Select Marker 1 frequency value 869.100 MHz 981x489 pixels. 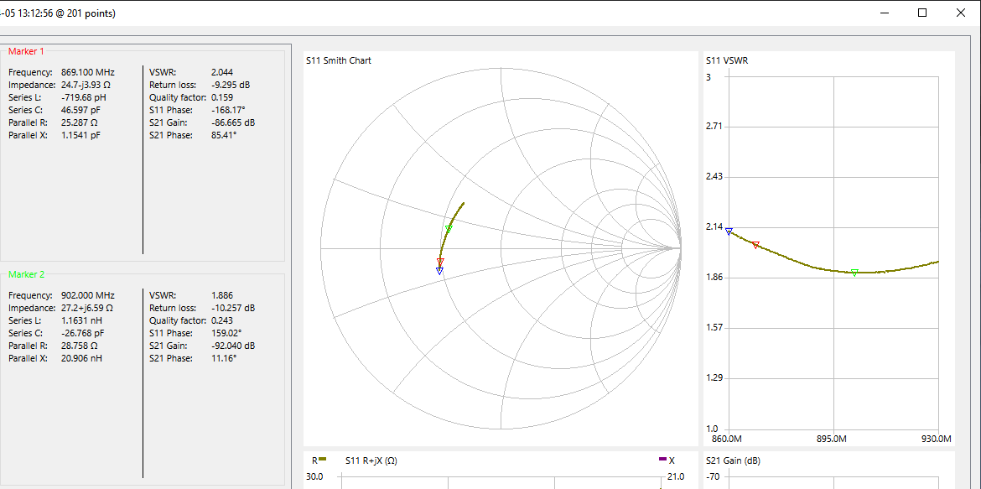tap(88, 72)
